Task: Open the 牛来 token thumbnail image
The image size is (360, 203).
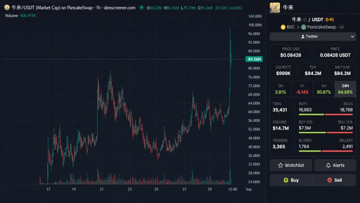Action: (275, 7)
